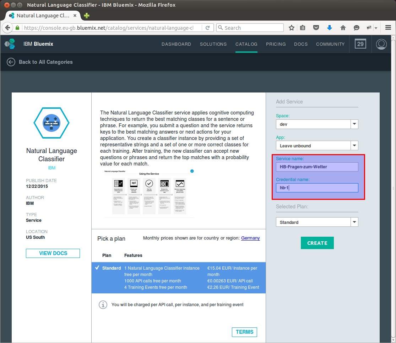Screen dimensions: 396x343
Task: Go to the Firefox home page icon
Action: pyautogui.click(x=343, y=28)
